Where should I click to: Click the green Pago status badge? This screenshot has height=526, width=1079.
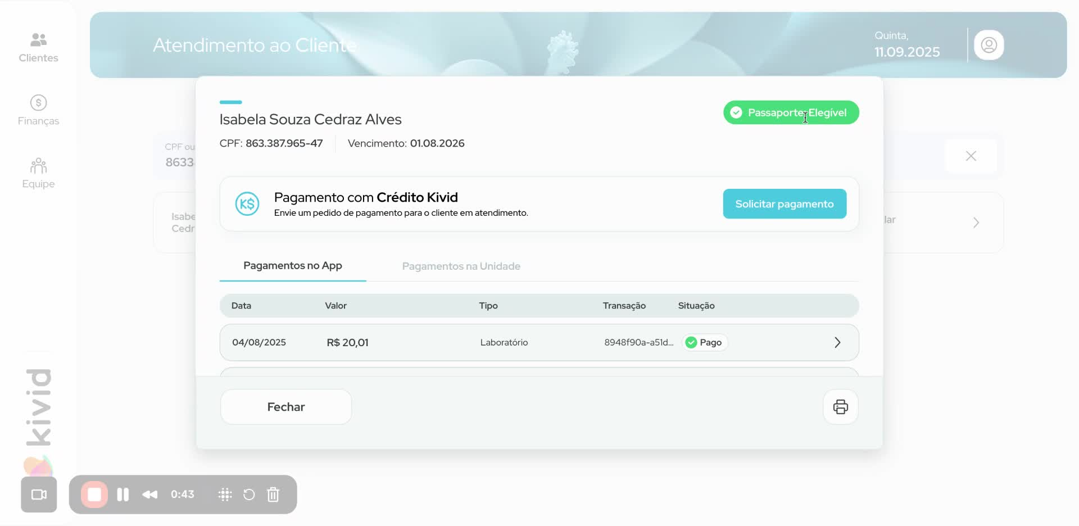705,342
